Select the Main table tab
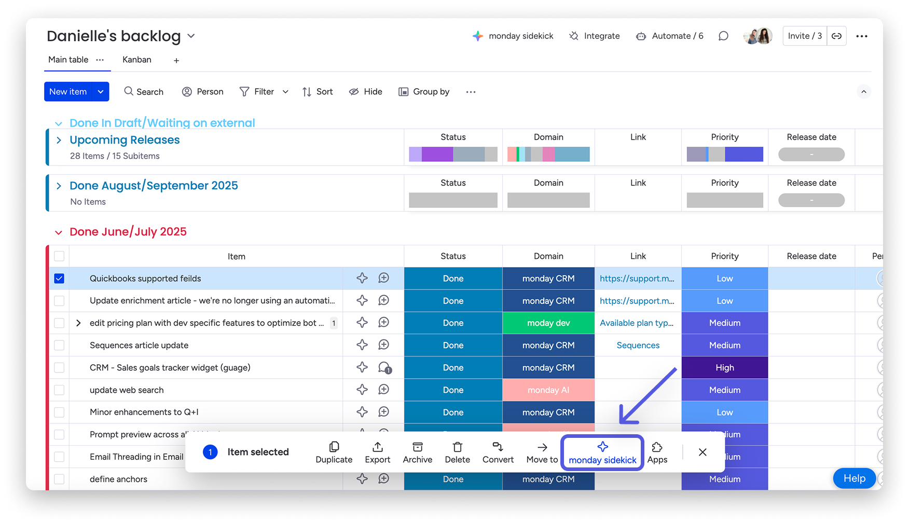The image size is (909, 524). click(x=68, y=60)
